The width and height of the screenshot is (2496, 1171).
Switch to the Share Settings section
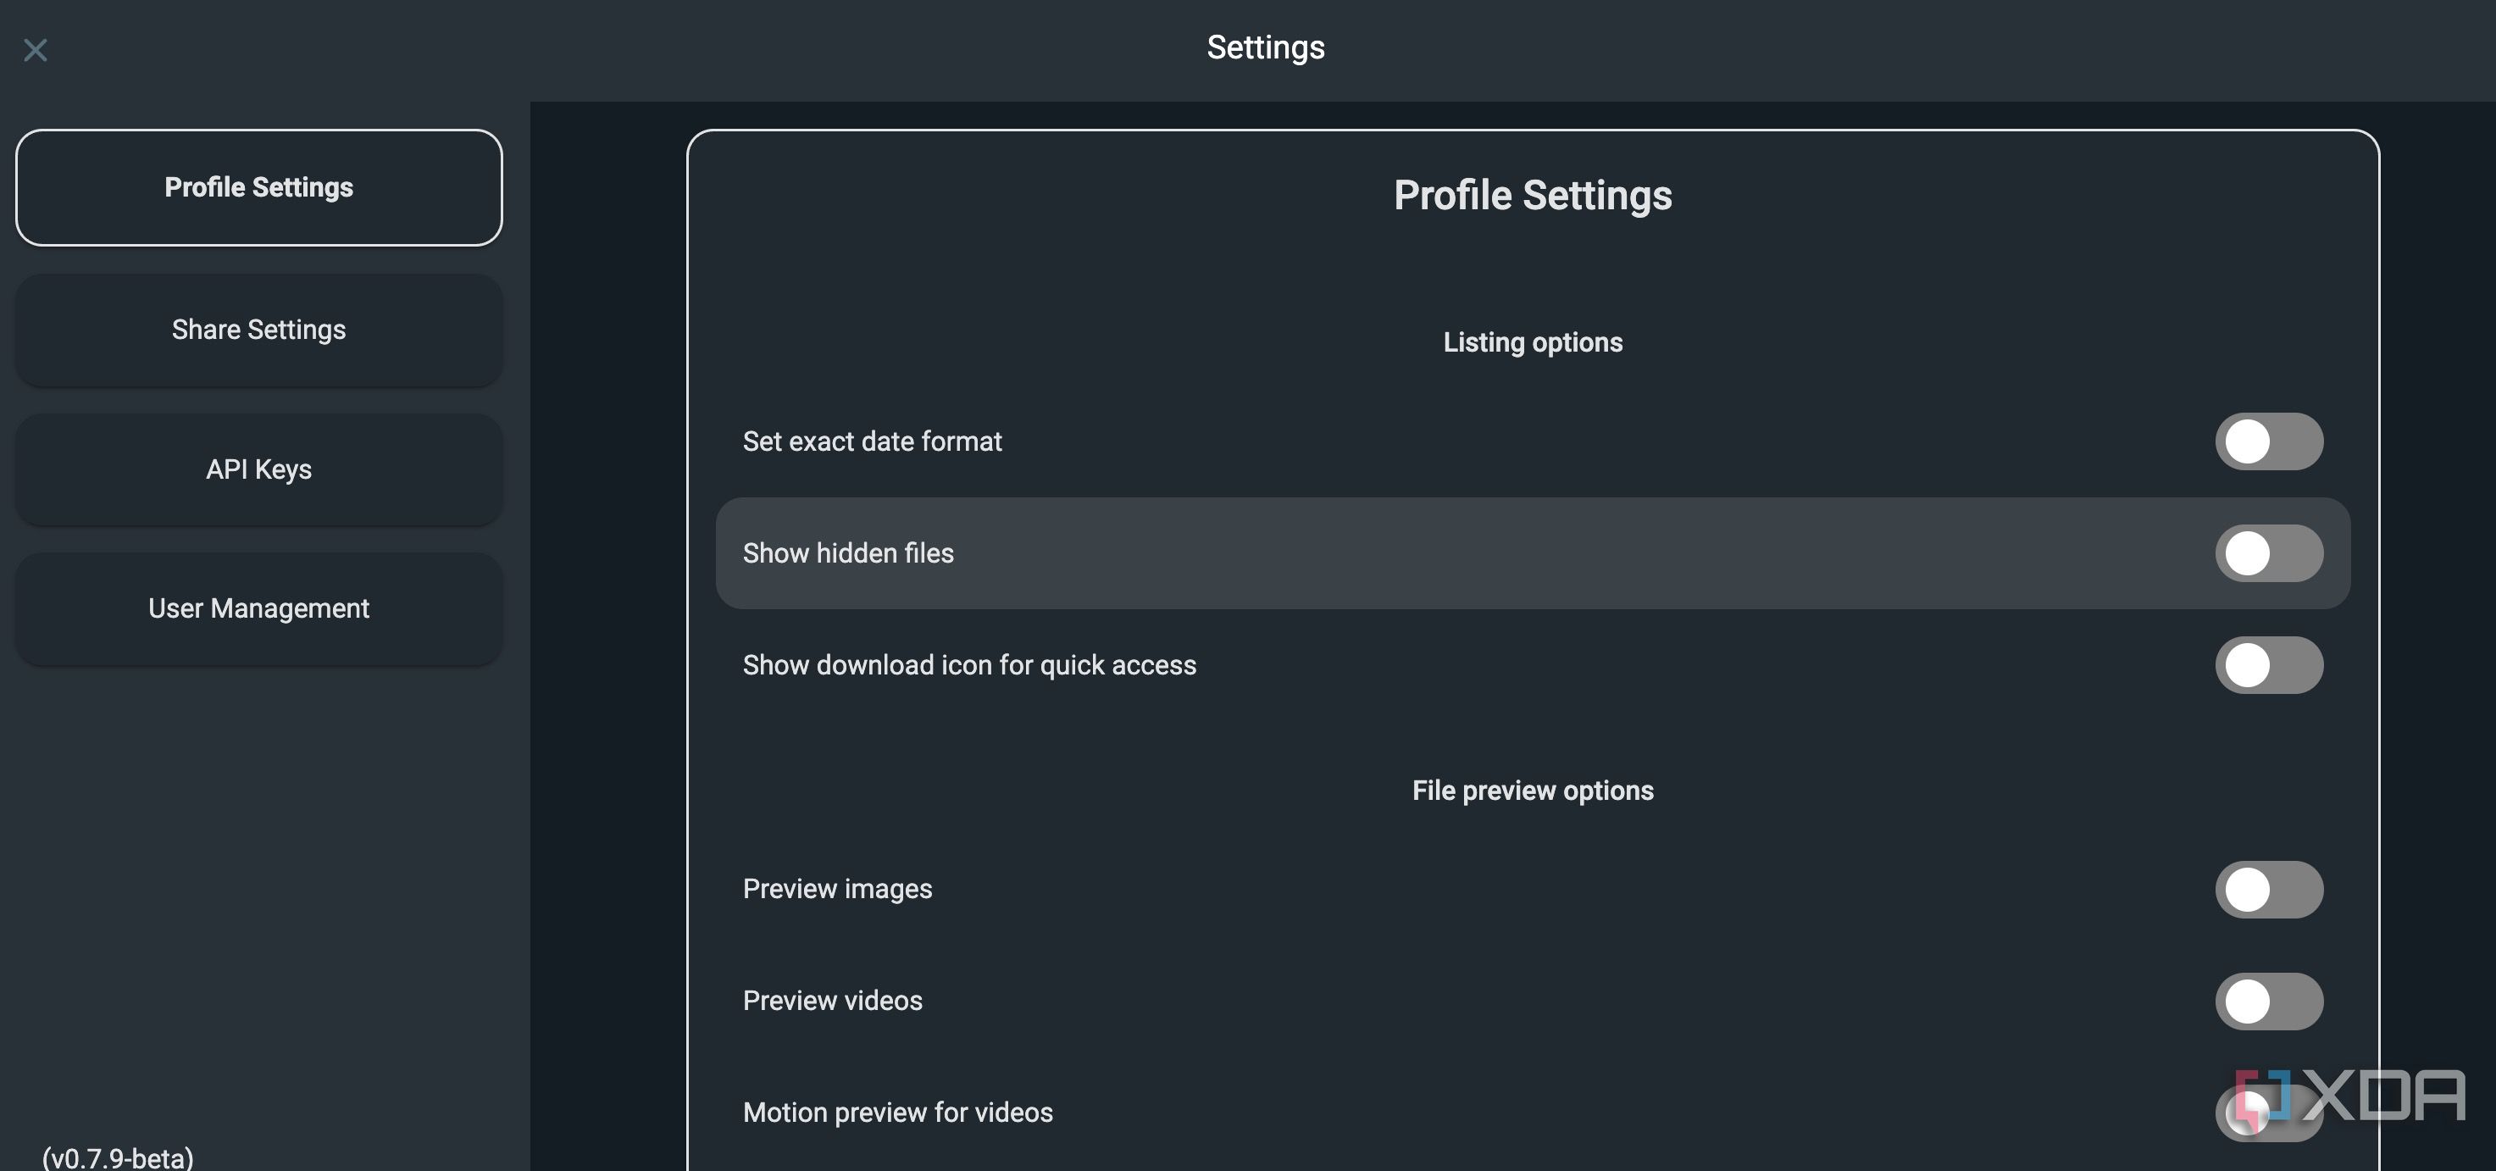click(x=258, y=330)
